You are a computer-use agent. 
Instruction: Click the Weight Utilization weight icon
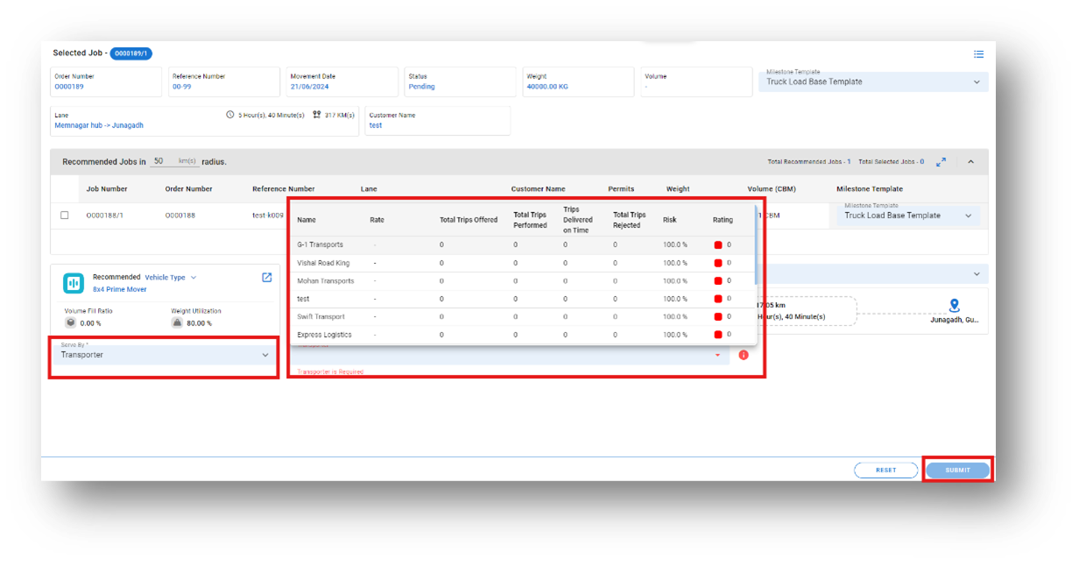point(177,322)
